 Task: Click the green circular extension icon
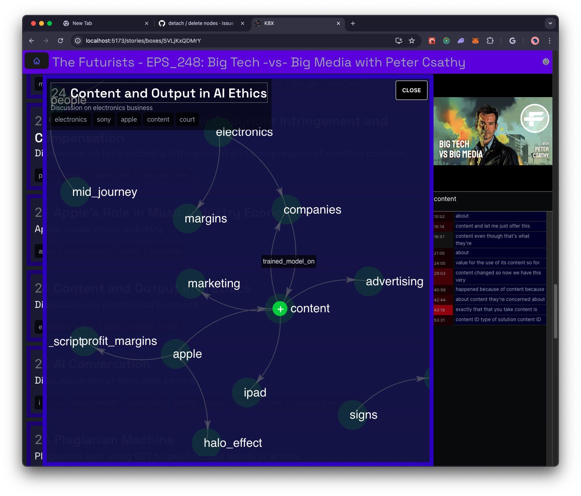[446, 41]
